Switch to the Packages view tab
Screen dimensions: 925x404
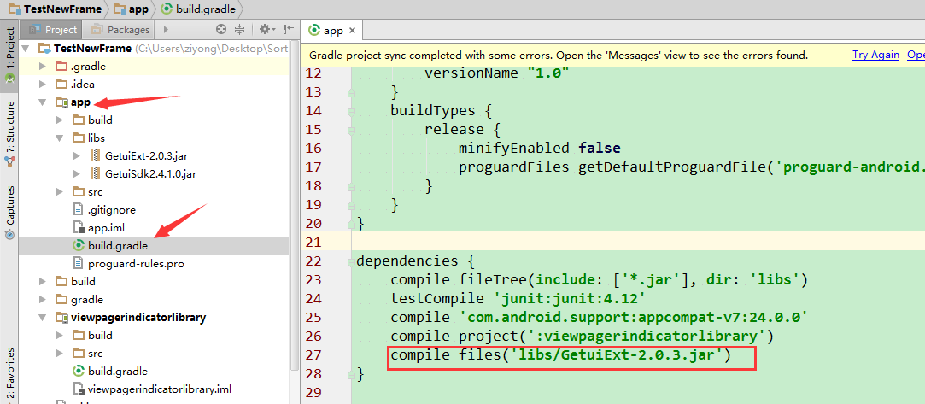tap(120, 30)
